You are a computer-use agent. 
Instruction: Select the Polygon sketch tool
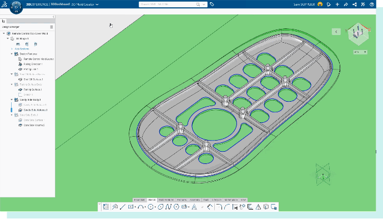tap(177, 207)
